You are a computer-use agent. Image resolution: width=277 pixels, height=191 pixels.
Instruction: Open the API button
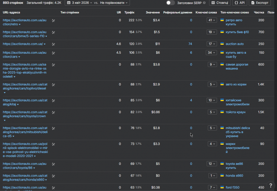click(239, 3)
